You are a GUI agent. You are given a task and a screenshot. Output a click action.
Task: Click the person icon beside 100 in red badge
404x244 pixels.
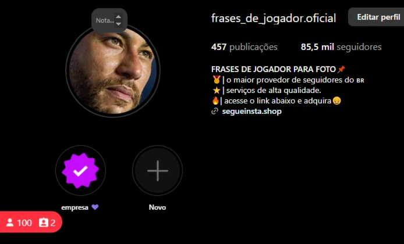coord(10,223)
